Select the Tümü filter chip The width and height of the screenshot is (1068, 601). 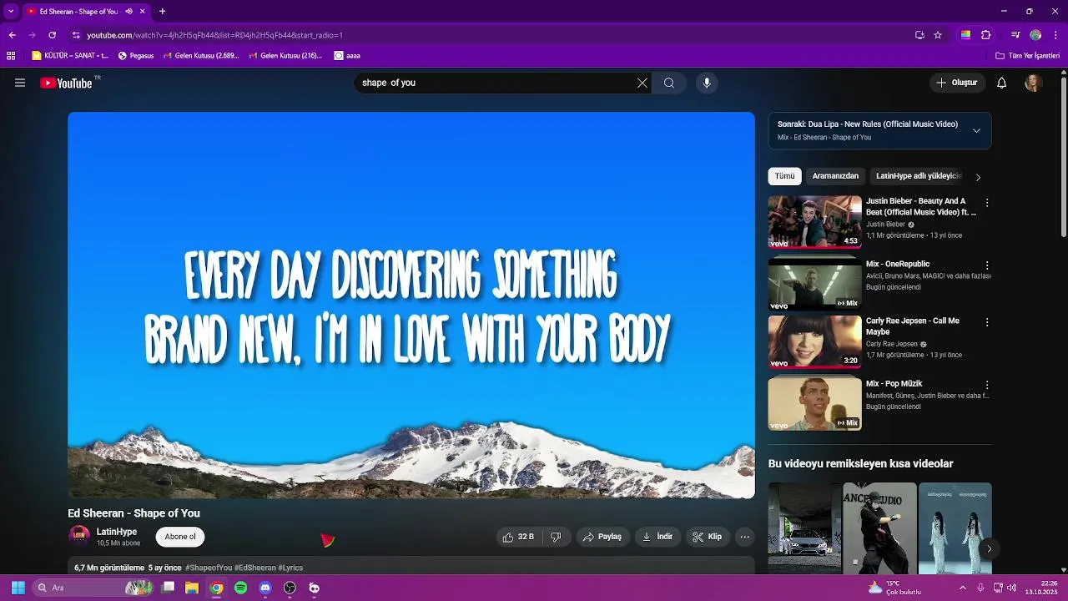[785, 176]
